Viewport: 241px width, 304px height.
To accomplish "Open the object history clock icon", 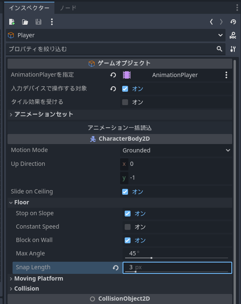I will [233, 22].
